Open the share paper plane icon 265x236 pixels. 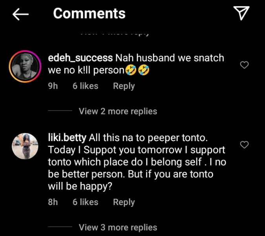coord(242,13)
